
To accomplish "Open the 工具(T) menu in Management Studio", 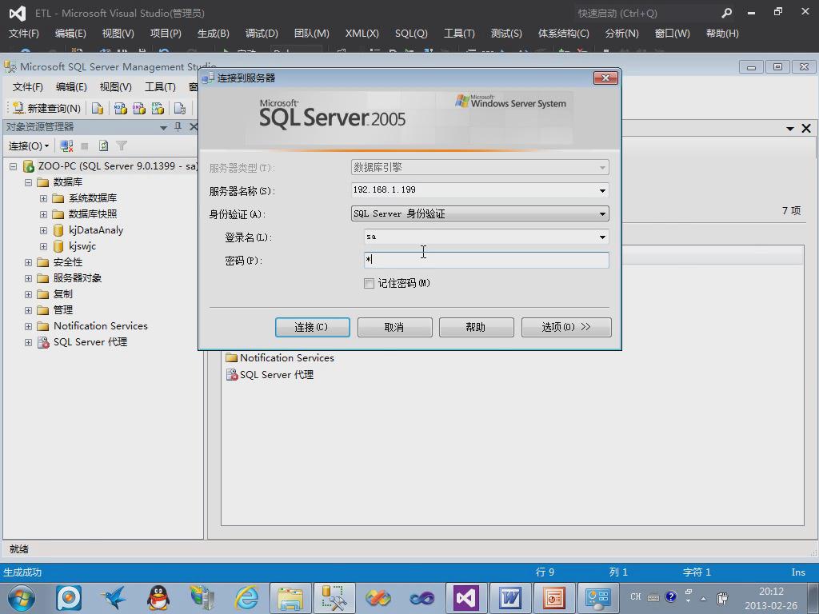I will tap(160, 86).
